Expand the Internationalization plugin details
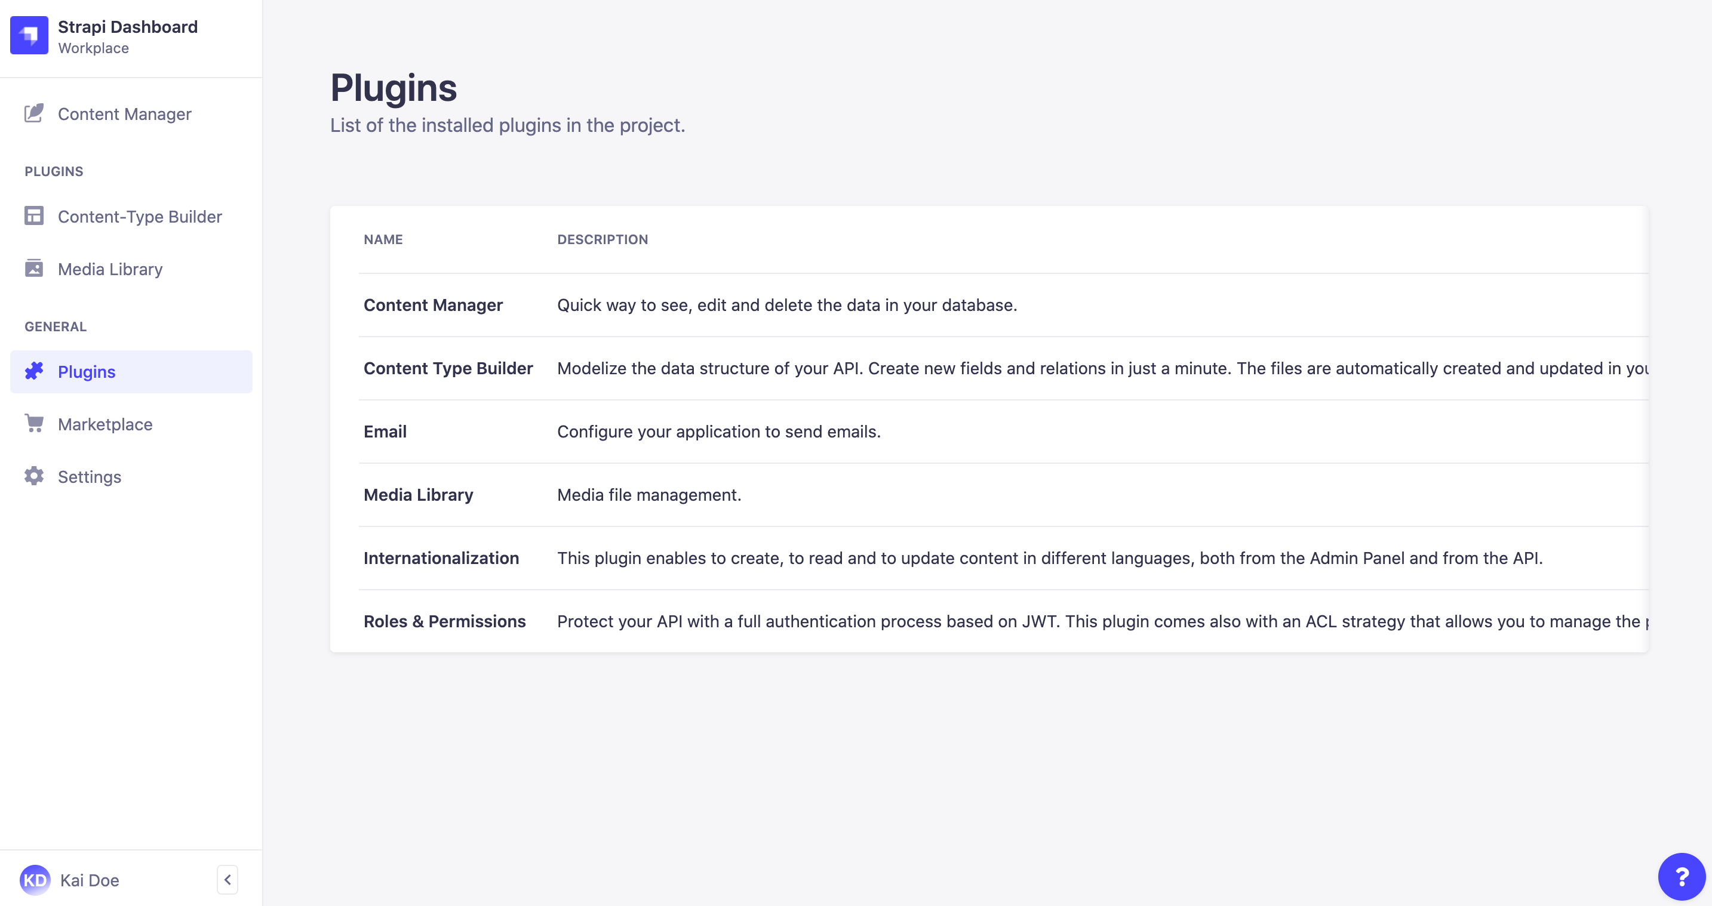Viewport: 1712px width, 906px height. (x=442, y=556)
